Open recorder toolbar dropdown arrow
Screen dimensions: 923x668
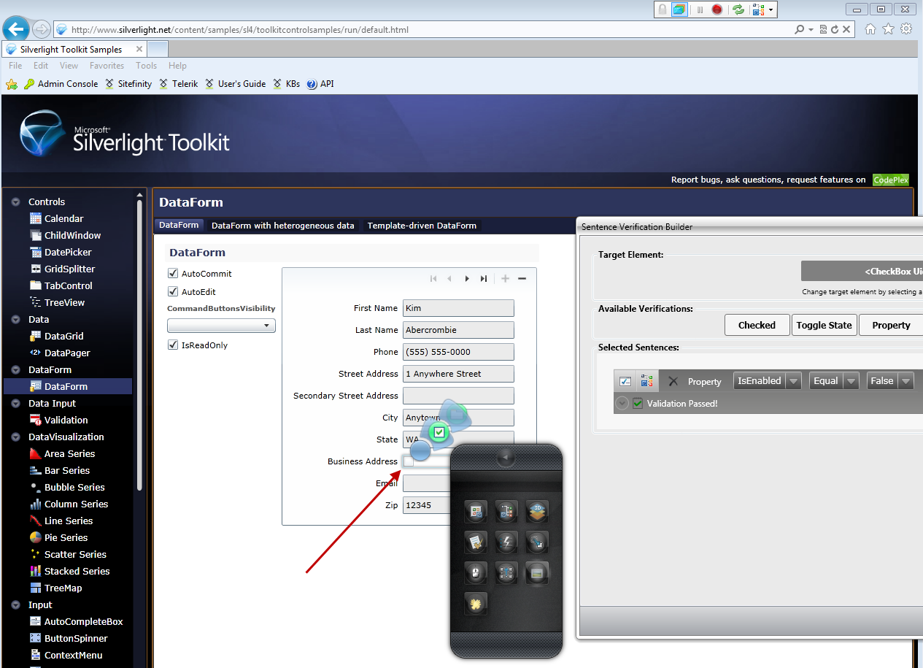771,10
